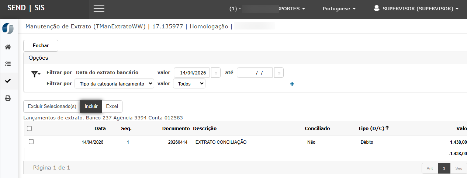Click the SEND SIS logo icon in sidebar
Viewport: 467px width, 178px height.
[8, 29]
